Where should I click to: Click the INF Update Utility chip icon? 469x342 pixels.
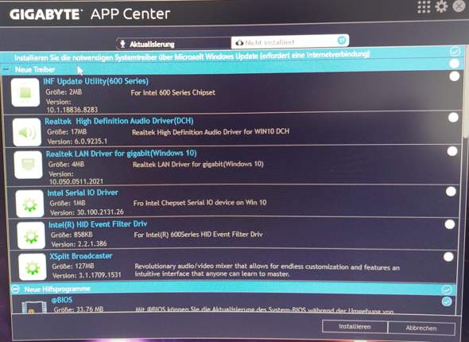[25, 92]
